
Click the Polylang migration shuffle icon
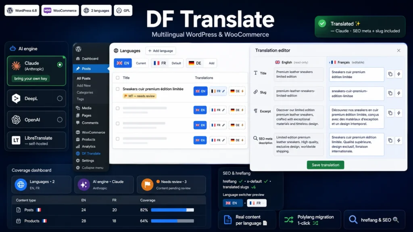(x=289, y=220)
